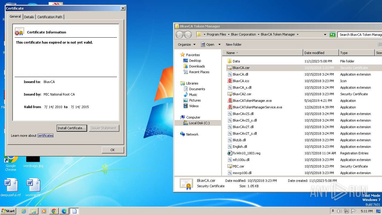
Task: Select mfc100u.dll file row
Action: [304, 160]
